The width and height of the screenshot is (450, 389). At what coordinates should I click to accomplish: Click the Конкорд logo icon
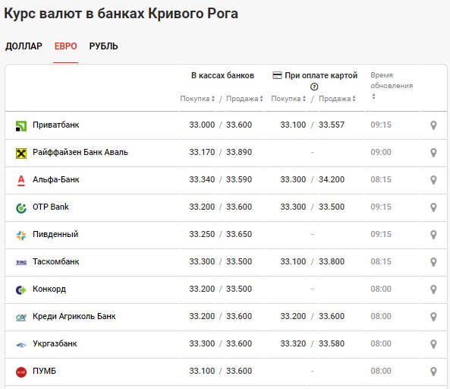tap(21, 290)
